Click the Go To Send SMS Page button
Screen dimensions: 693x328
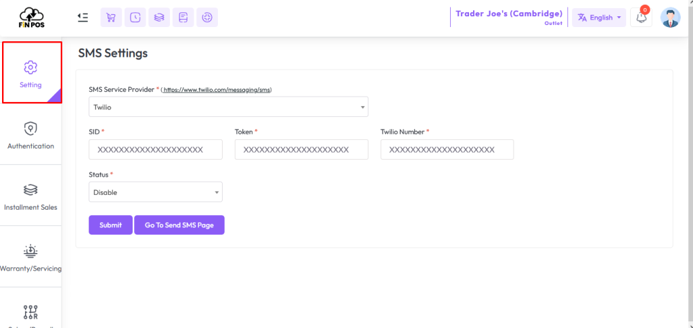(179, 225)
